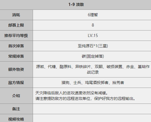Select the '额外物资' row label
This screenshot has width=151, height=122.
16,69
